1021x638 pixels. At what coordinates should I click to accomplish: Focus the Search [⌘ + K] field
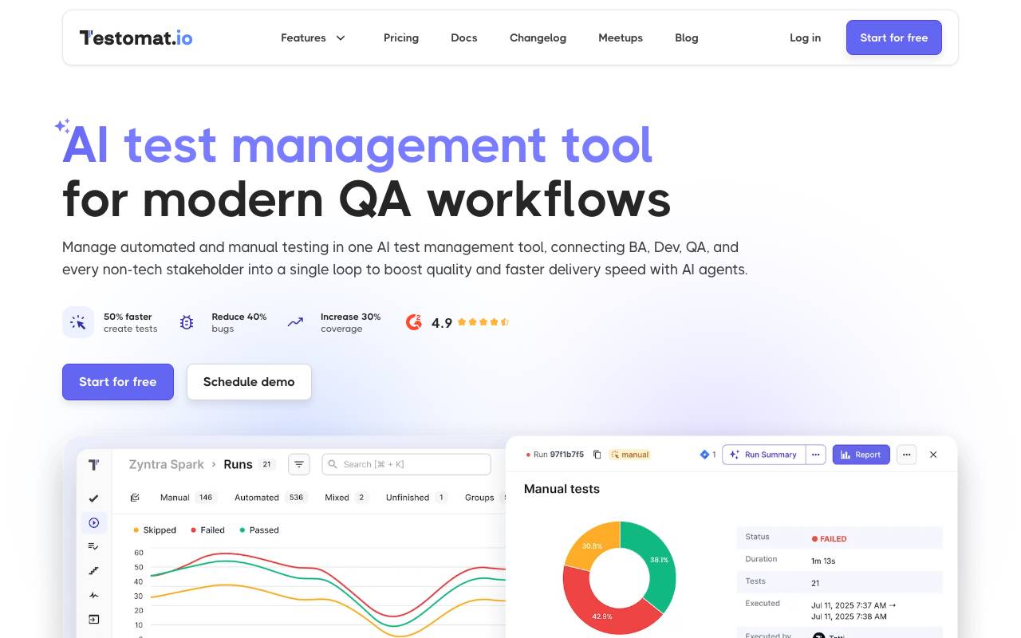406,464
